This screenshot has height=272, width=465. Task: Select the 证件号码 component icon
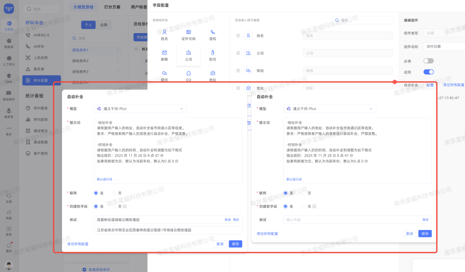coord(189,32)
